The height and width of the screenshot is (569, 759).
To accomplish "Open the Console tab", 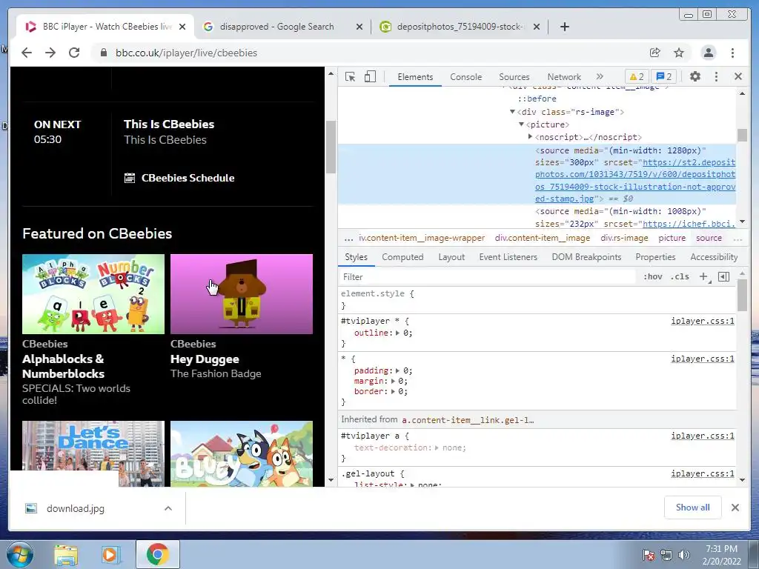I will tap(465, 77).
